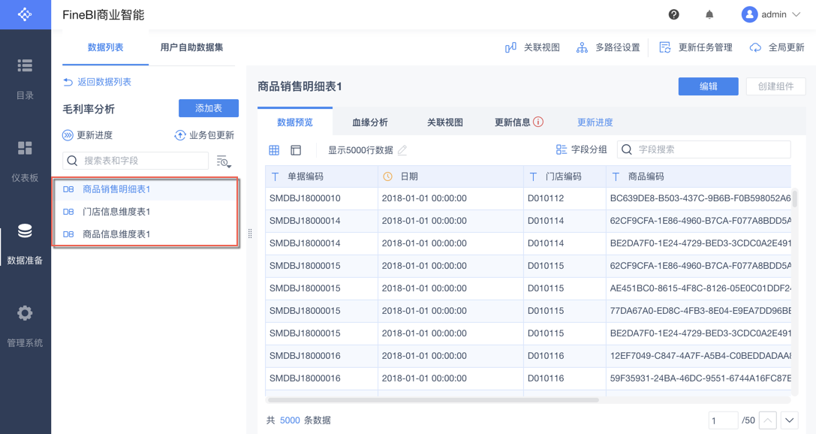Click the FineBI logo icon
This screenshot has width=816, height=434.
[25, 14]
